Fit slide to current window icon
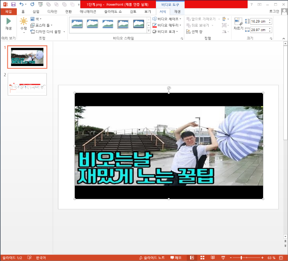This screenshot has width=288, height=261. pos(281,258)
